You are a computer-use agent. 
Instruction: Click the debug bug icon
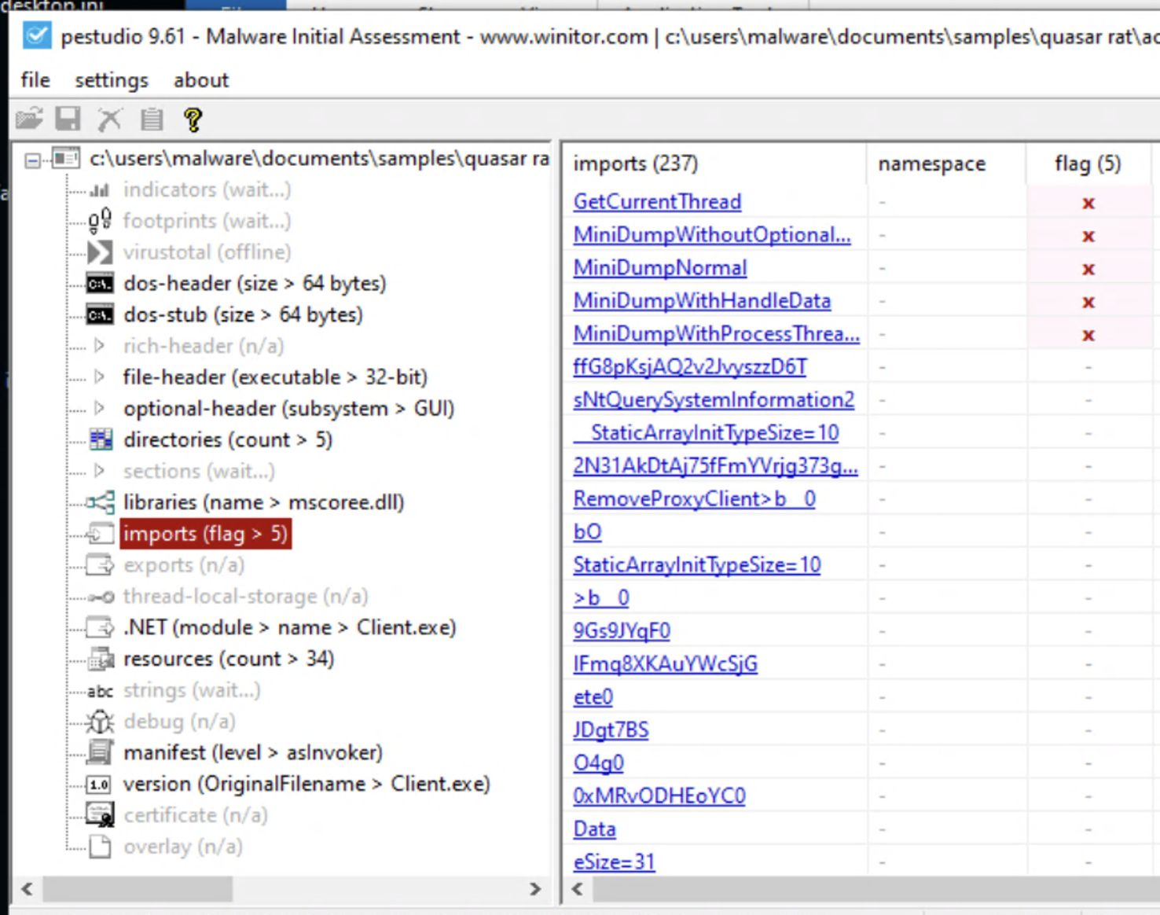tap(100, 722)
